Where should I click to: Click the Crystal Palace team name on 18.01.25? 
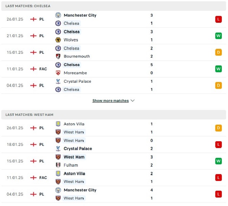[78, 149]
